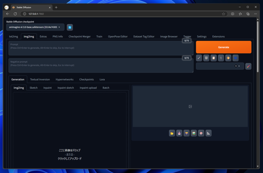263x173 pixels.
Task: Switch to the Inpaint upload mode tab
Action: [x=88, y=88]
